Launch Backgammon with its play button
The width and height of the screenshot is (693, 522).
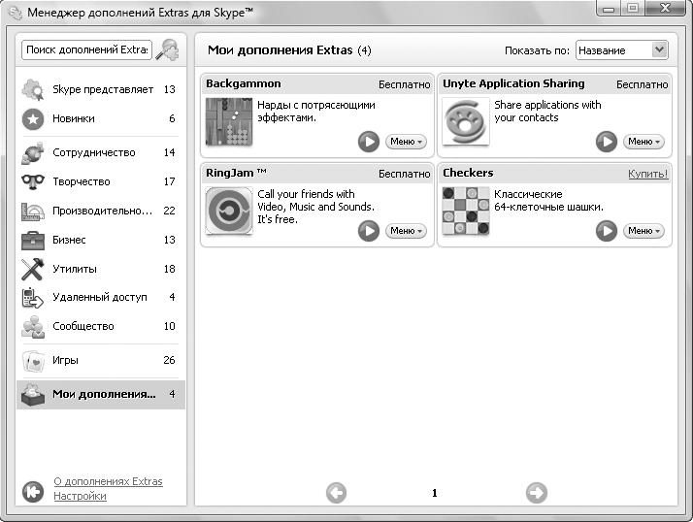pos(369,142)
